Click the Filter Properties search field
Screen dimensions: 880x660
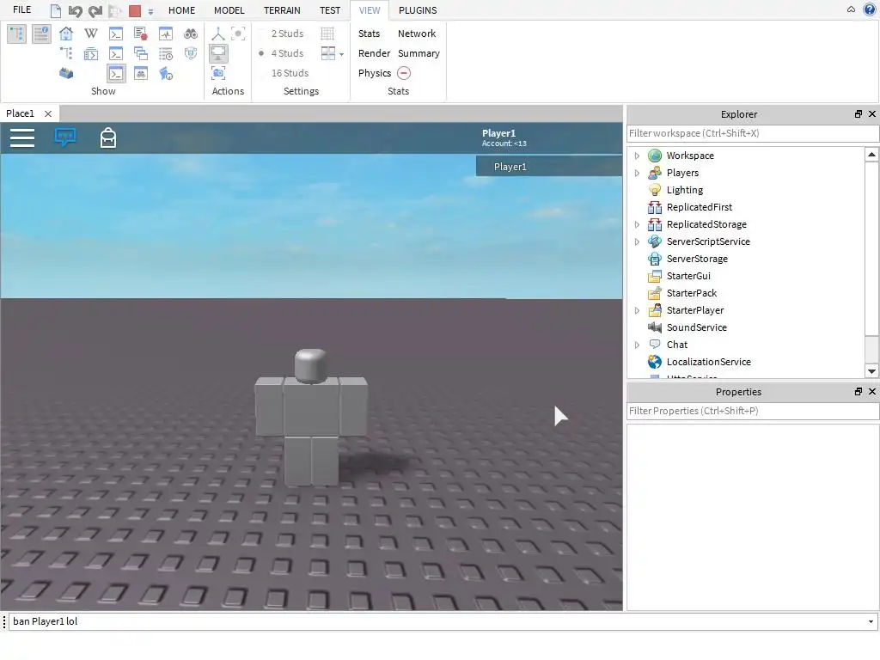753,412
